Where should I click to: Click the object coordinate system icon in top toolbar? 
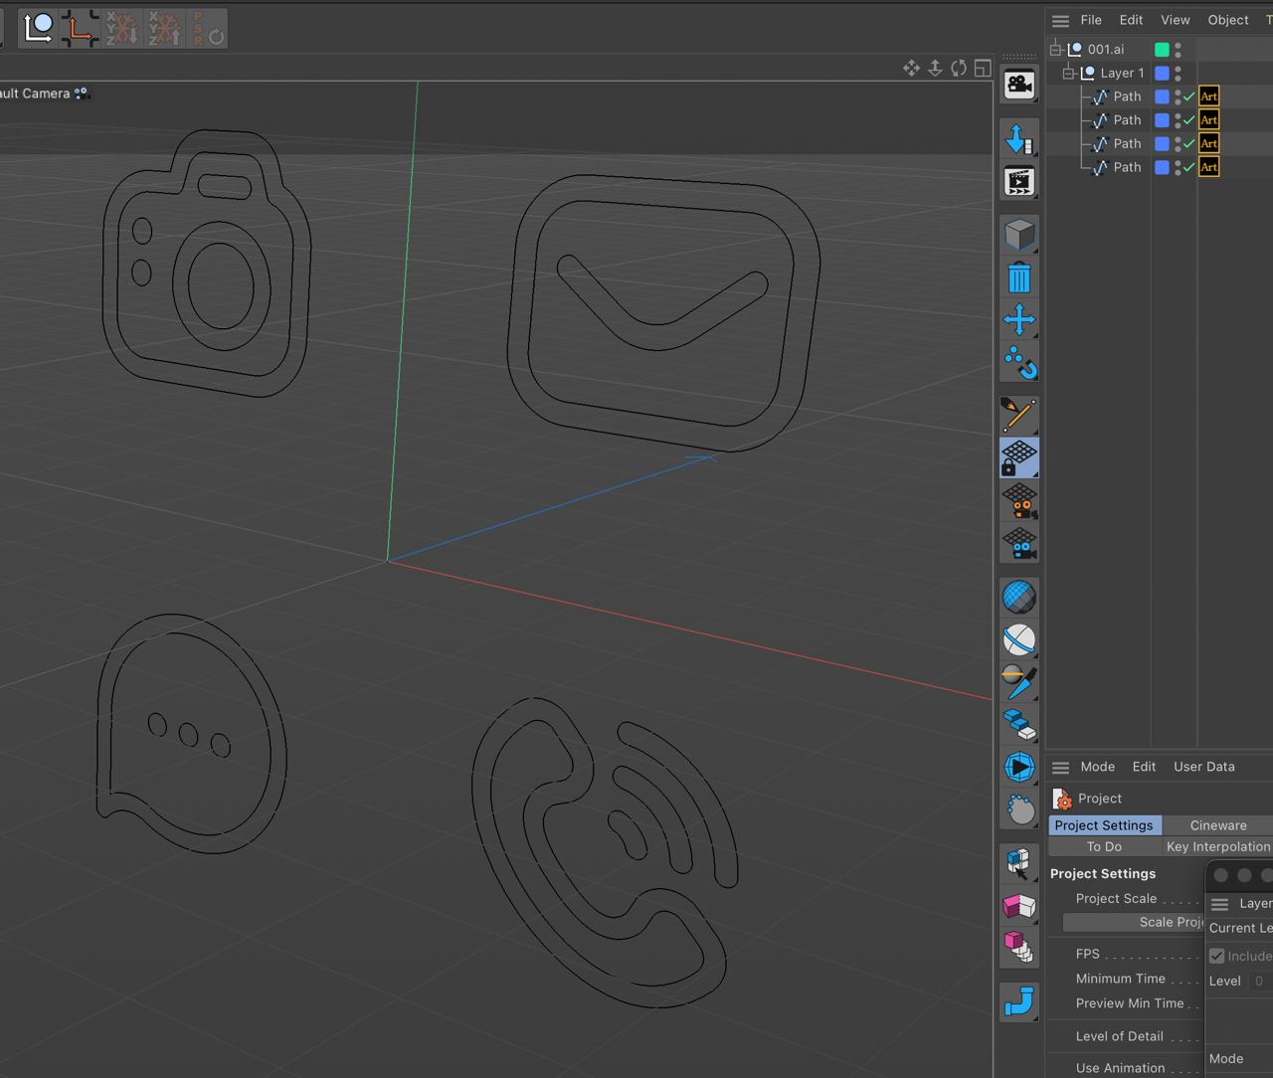38,28
